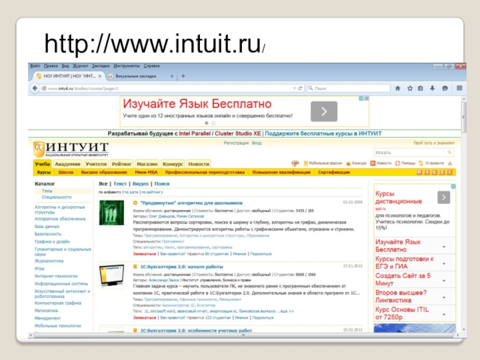The image size is (480, 360).
Task: Click the Регистрация link
Action: click(236, 143)
